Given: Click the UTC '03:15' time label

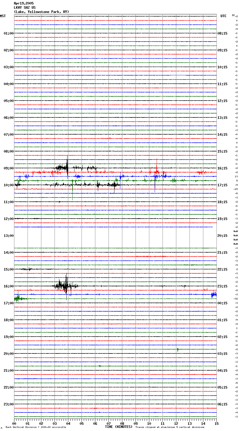Looking at the screenshot, I should tap(222, 354).
